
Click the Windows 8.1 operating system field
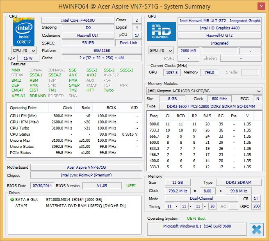coord(197,229)
